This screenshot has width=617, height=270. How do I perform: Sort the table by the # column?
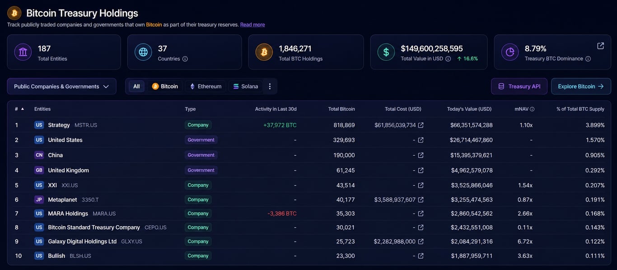coord(19,109)
